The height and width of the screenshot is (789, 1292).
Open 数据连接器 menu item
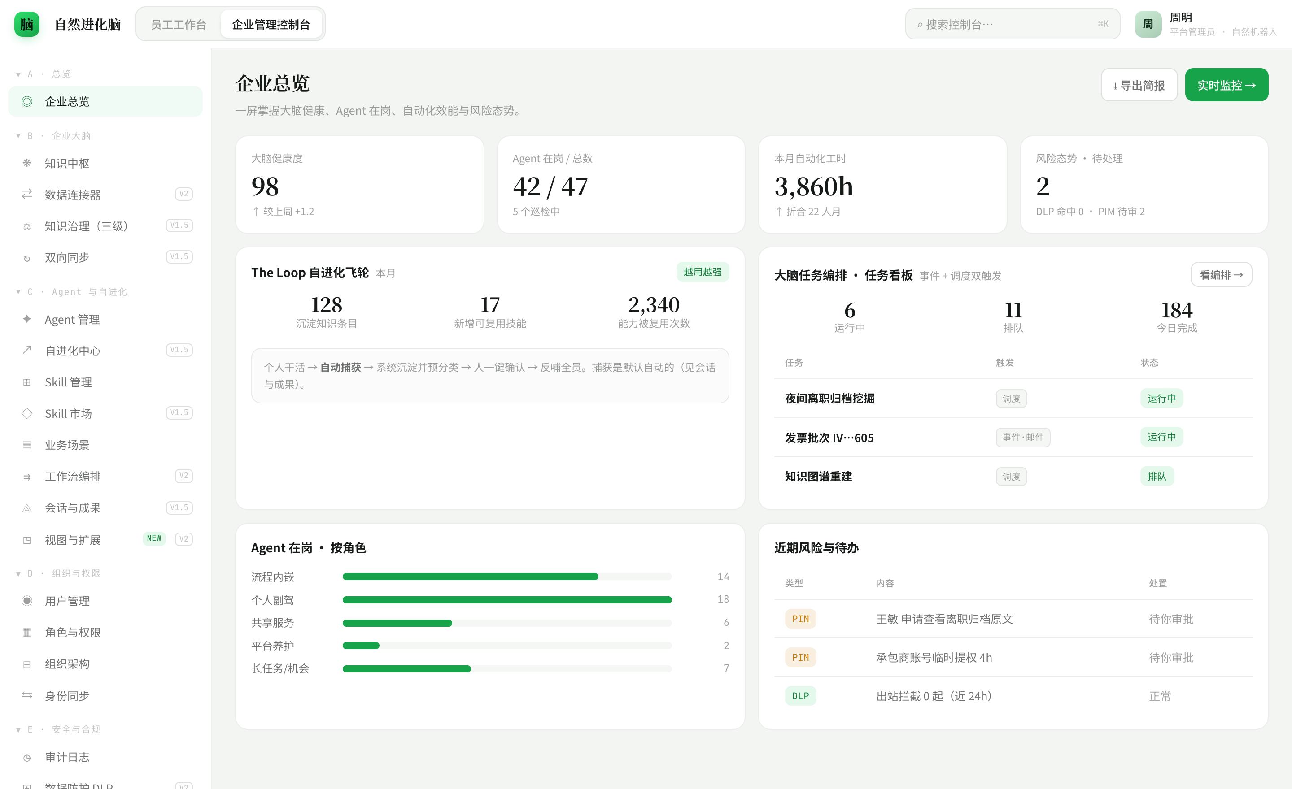point(105,195)
